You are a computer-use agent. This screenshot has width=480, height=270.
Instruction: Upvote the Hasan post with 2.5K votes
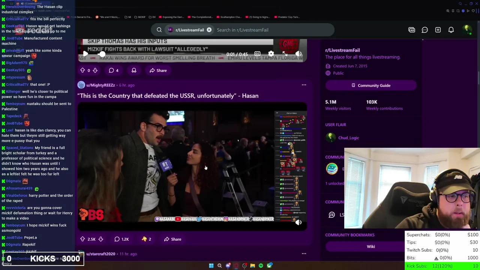coord(82,239)
